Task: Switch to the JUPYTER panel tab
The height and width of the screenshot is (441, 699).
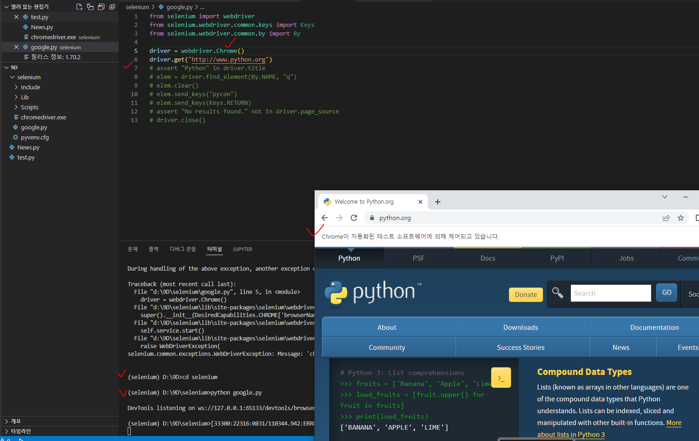Action: (x=242, y=249)
